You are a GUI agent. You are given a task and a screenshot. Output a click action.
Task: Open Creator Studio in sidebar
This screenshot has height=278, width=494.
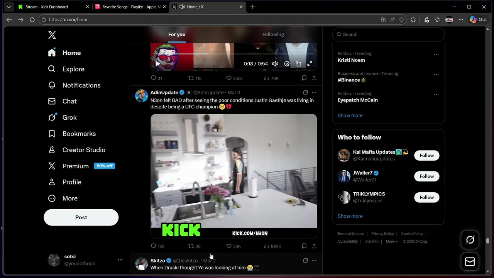76,150
